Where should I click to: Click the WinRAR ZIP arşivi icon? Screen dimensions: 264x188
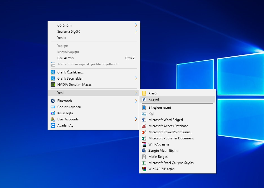point(144,169)
